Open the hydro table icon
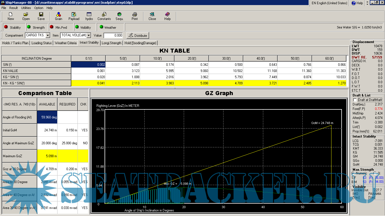 click(x=89, y=16)
